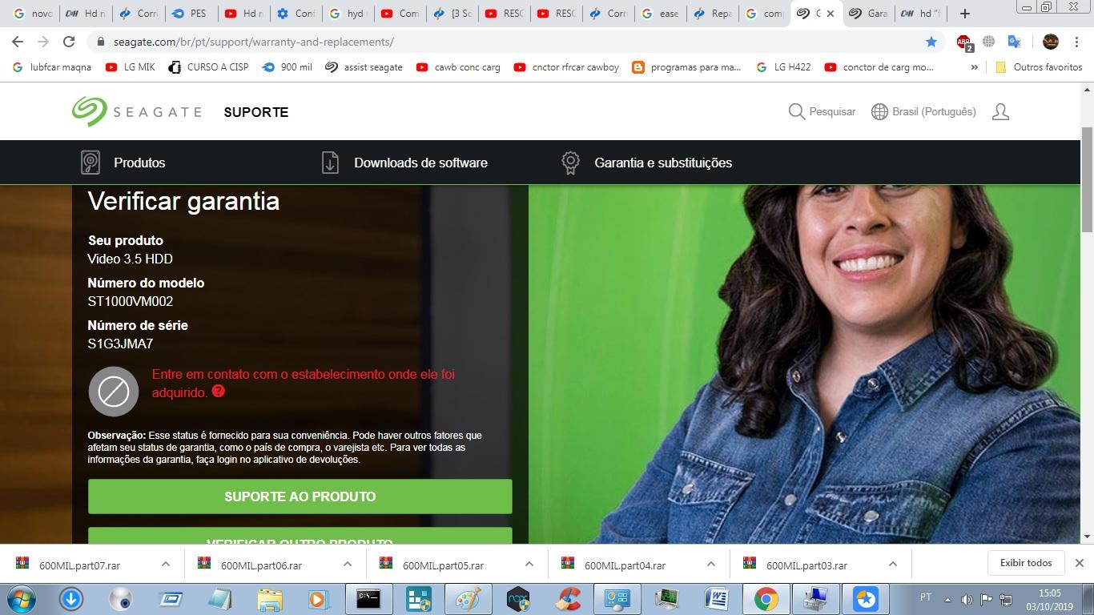Image resolution: width=1094 pixels, height=615 pixels.
Task: Close the downloads bar
Action: 1079,563
